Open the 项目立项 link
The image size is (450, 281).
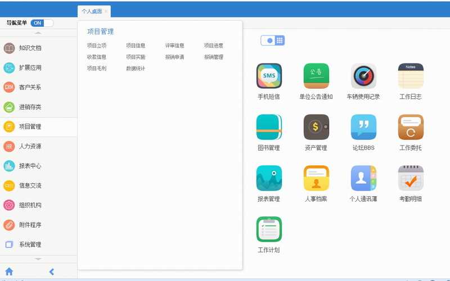[x=97, y=46]
